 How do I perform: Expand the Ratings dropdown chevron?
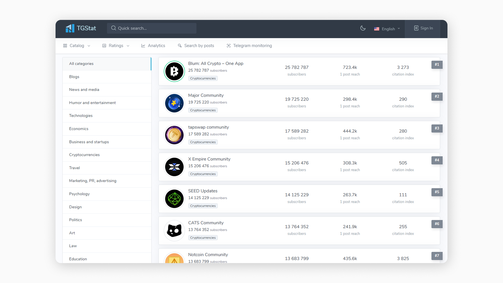(x=128, y=46)
